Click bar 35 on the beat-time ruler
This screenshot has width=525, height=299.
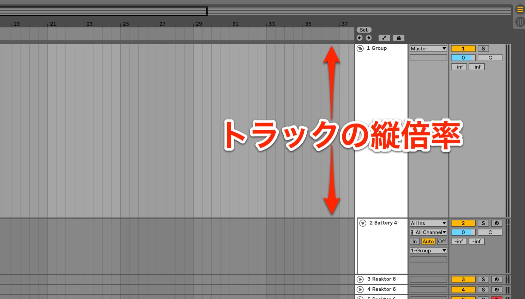(x=308, y=24)
